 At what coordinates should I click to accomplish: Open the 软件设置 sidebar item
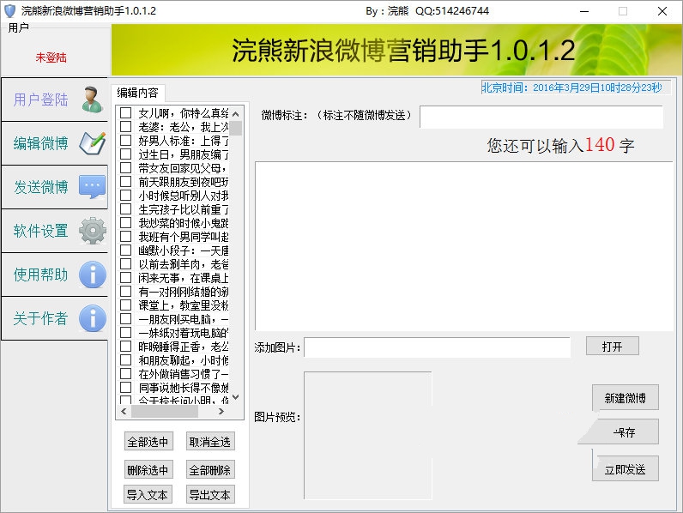[x=54, y=231]
